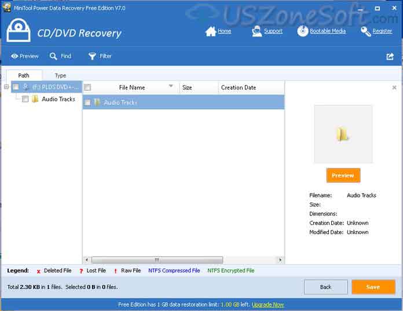403x311 pixels.
Task: Click the scrollbar left arrow
Action: 87,260
